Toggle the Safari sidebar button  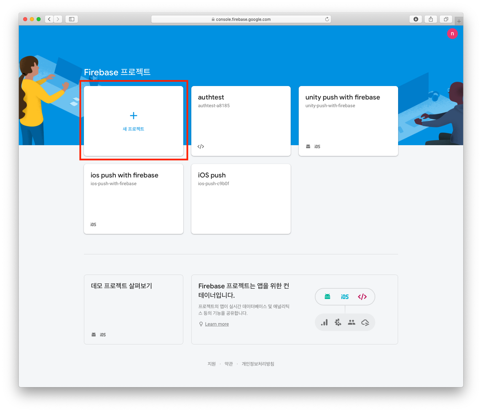pos(71,19)
